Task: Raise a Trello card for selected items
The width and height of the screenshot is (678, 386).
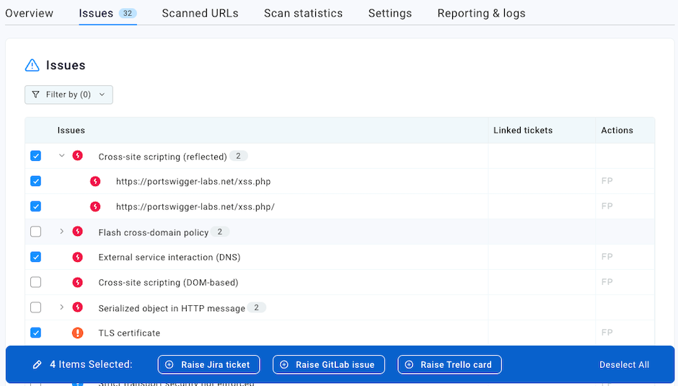Action: (449, 365)
